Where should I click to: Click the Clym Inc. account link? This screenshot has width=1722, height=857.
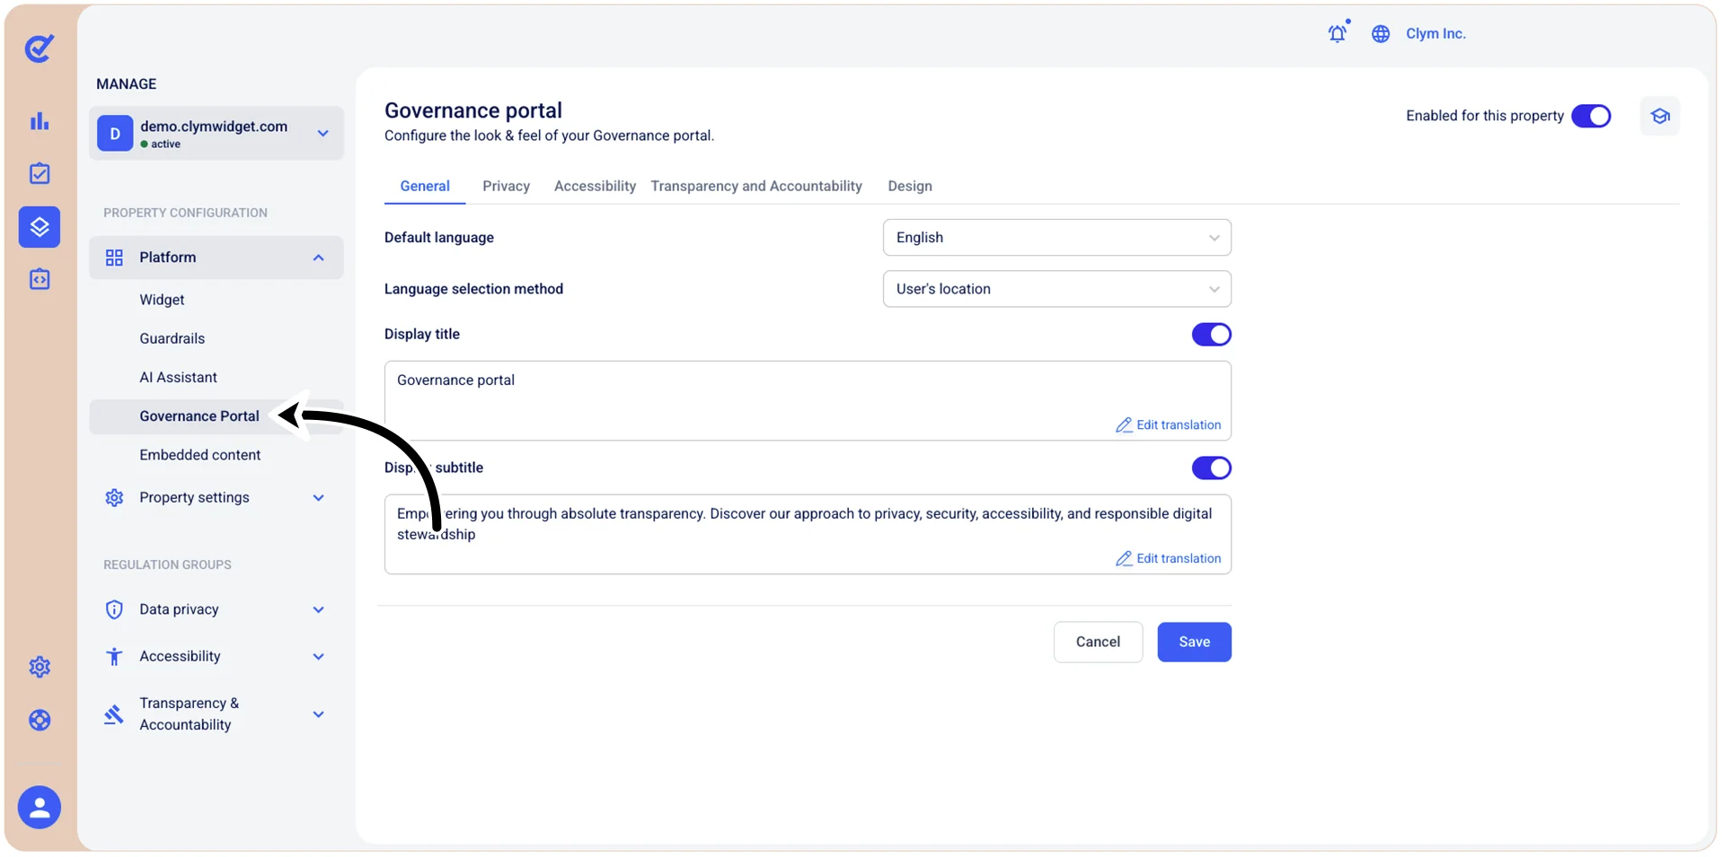pos(1435,33)
